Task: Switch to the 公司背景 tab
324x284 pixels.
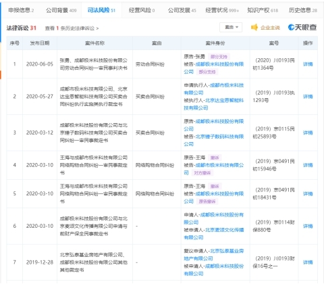Action: pyautogui.click(x=61, y=10)
